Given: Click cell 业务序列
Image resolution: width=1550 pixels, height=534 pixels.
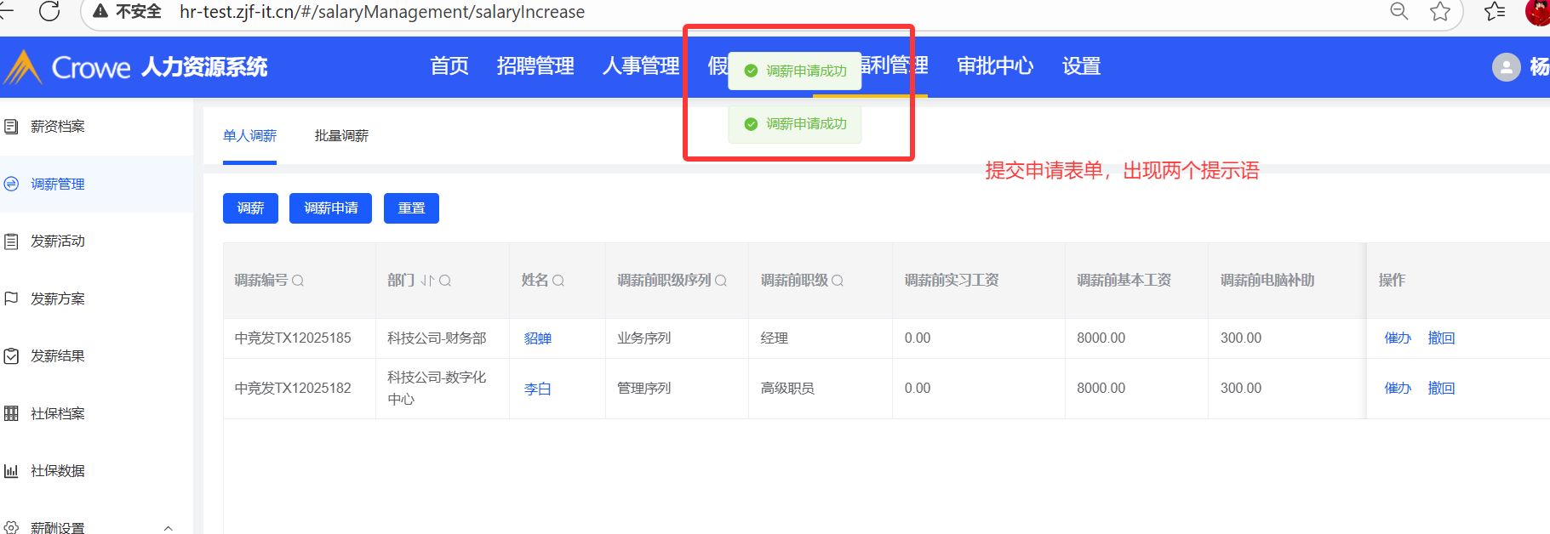Looking at the screenshot, I should [644, 338].
